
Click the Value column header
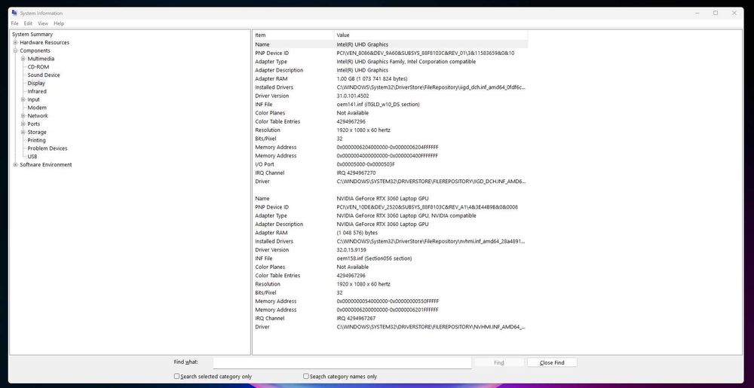[431, 35]
